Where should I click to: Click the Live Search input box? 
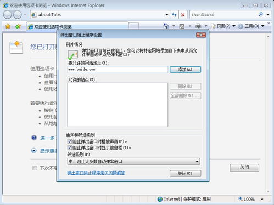[223, 15]
